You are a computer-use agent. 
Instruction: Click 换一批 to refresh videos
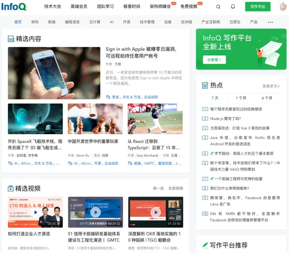click(158, 188)
